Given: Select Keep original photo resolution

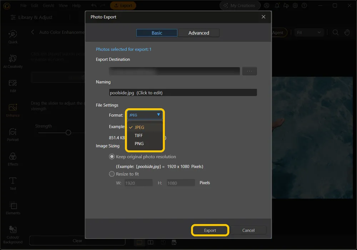Looking at the screenshot, I should pos(112,157).
